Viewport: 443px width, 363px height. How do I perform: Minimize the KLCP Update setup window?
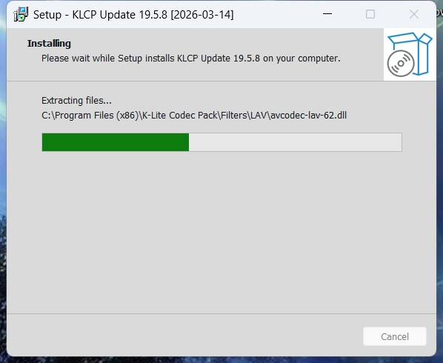[x=327, y=14]
